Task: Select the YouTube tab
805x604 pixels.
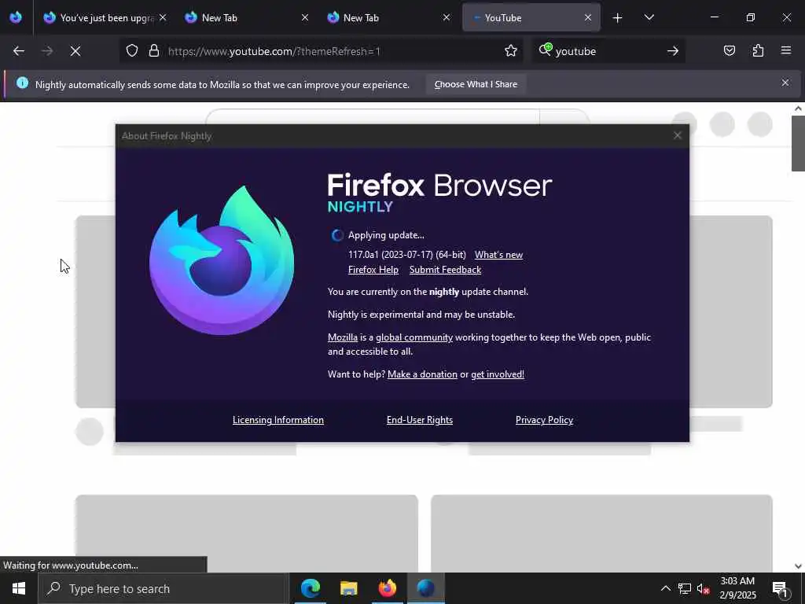Action: point(529,17)
